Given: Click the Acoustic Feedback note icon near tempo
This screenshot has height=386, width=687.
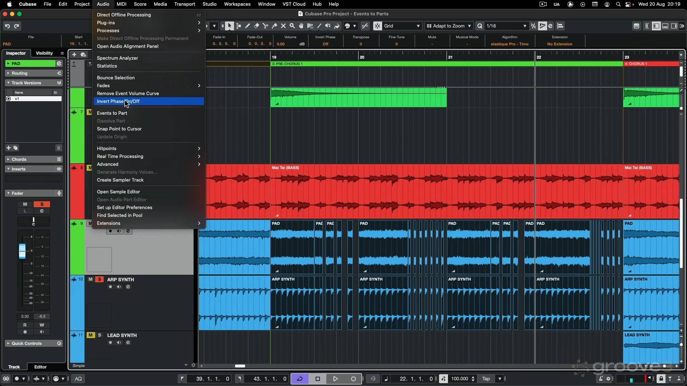Looking at the screenshot, I should coord(386,379).
